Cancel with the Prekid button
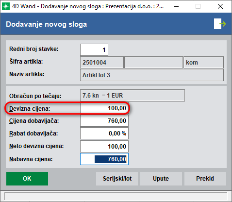 [x=205, y=179]
